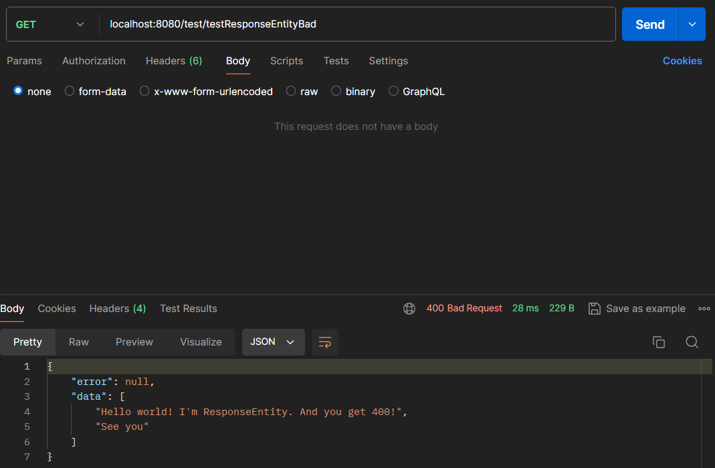The height and width of the screenshot is (468, 715).
Task: Click the save icon beside Save as example
Action: click(x=594, y=309)
